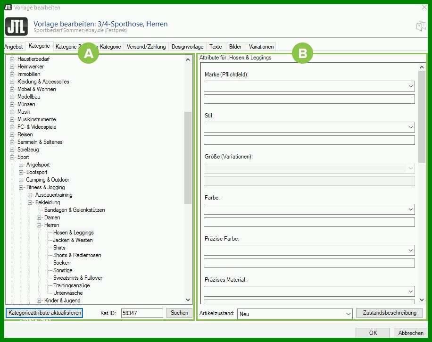This screenshot has width=432, height=342.
Task: Confirm with the OK button
Action: click(373, 333)
